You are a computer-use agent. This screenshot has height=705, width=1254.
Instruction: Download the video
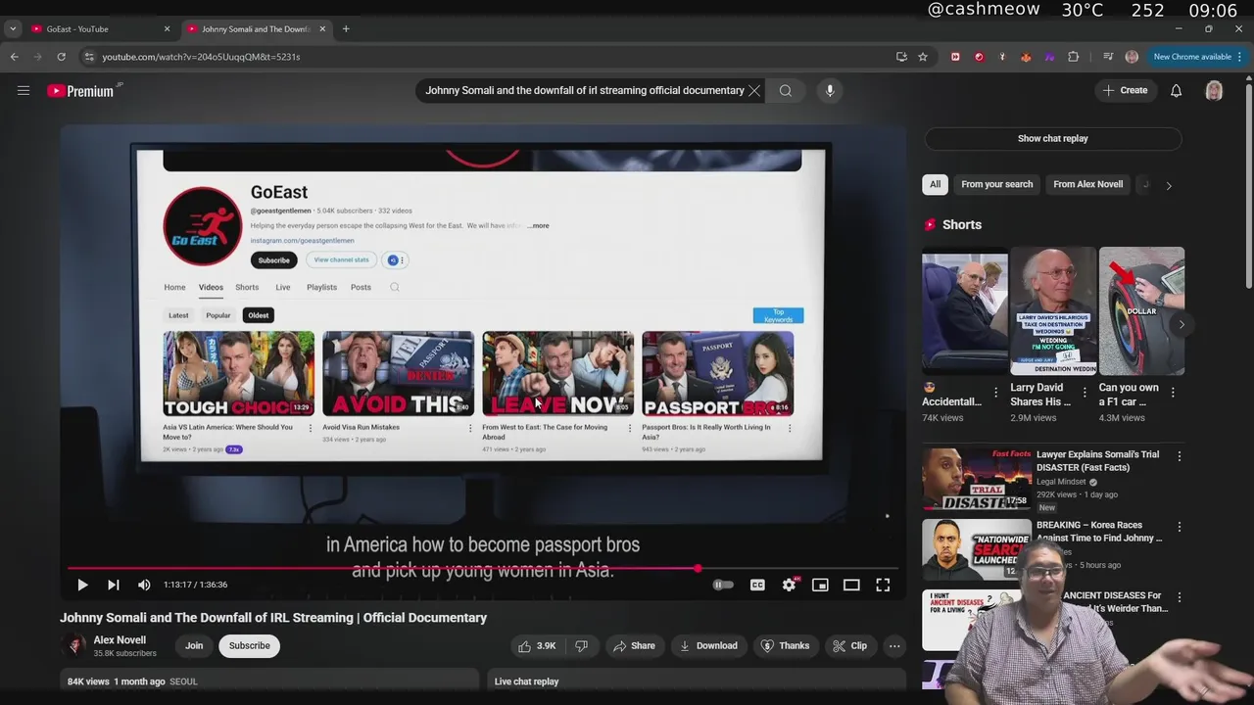708,645
